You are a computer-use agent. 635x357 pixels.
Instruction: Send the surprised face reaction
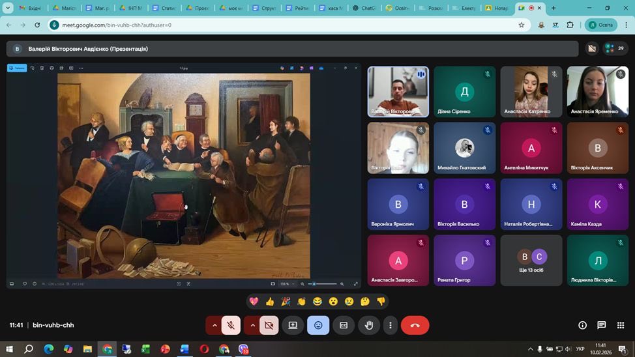(333, 301)
